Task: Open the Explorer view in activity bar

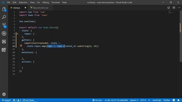Action: coord(4,9)
